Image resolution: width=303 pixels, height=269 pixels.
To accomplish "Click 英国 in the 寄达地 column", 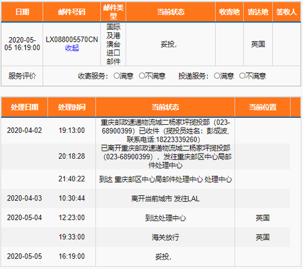I will (x=258, y=44).
